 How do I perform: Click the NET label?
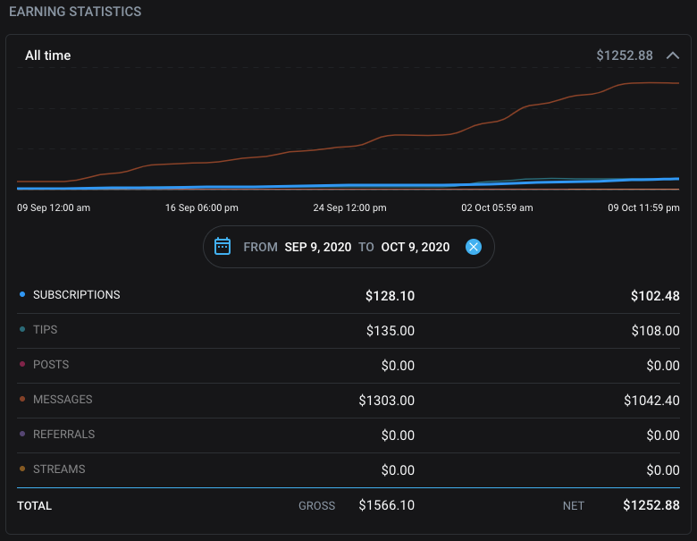[x=574, y=506]
